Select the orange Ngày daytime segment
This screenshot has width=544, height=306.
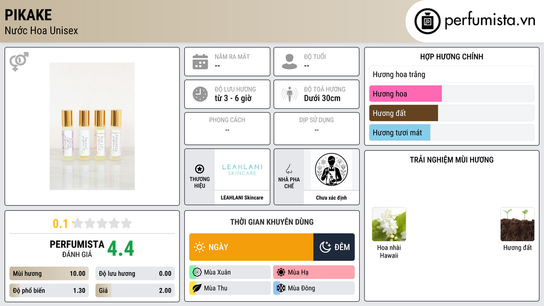(251, 247)
